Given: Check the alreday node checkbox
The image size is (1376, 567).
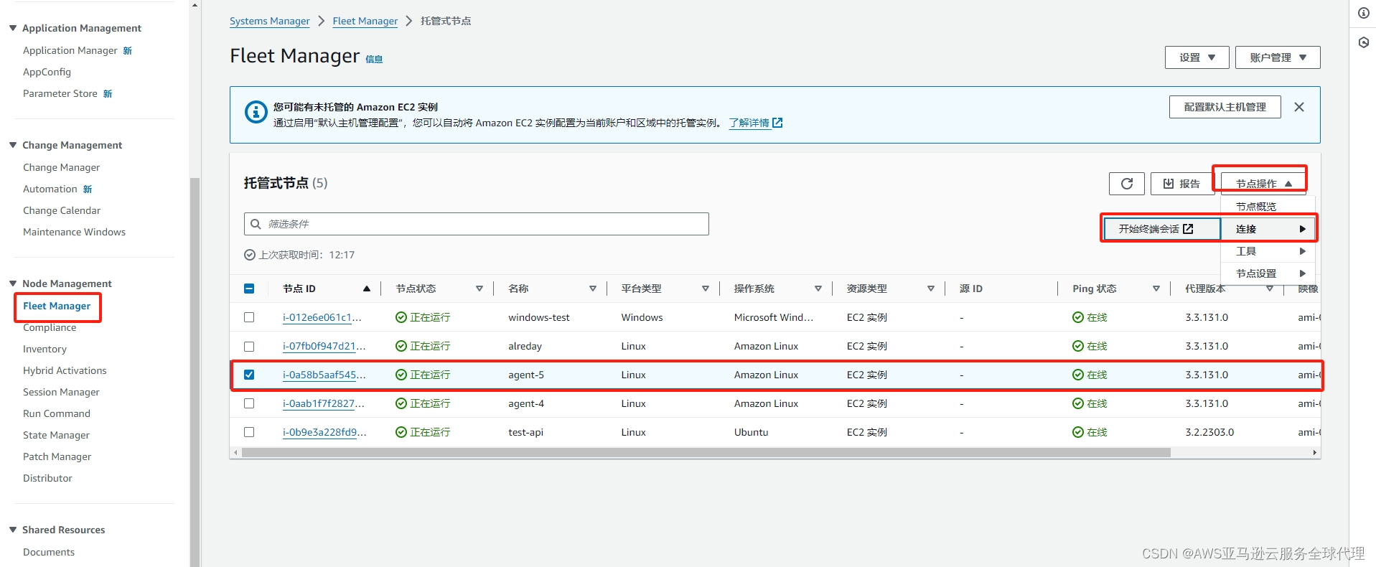Looking at the screenshot, I should click(249, 346).
